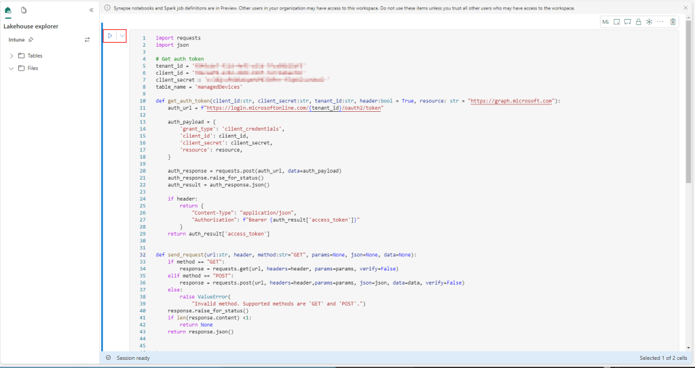Toggle the freeze cell snowflake icon

(650, 22)
